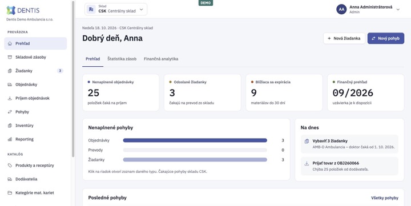Open Skladové zásoby in the sidebar
411x206 pixels.
[x=35, y=57]
